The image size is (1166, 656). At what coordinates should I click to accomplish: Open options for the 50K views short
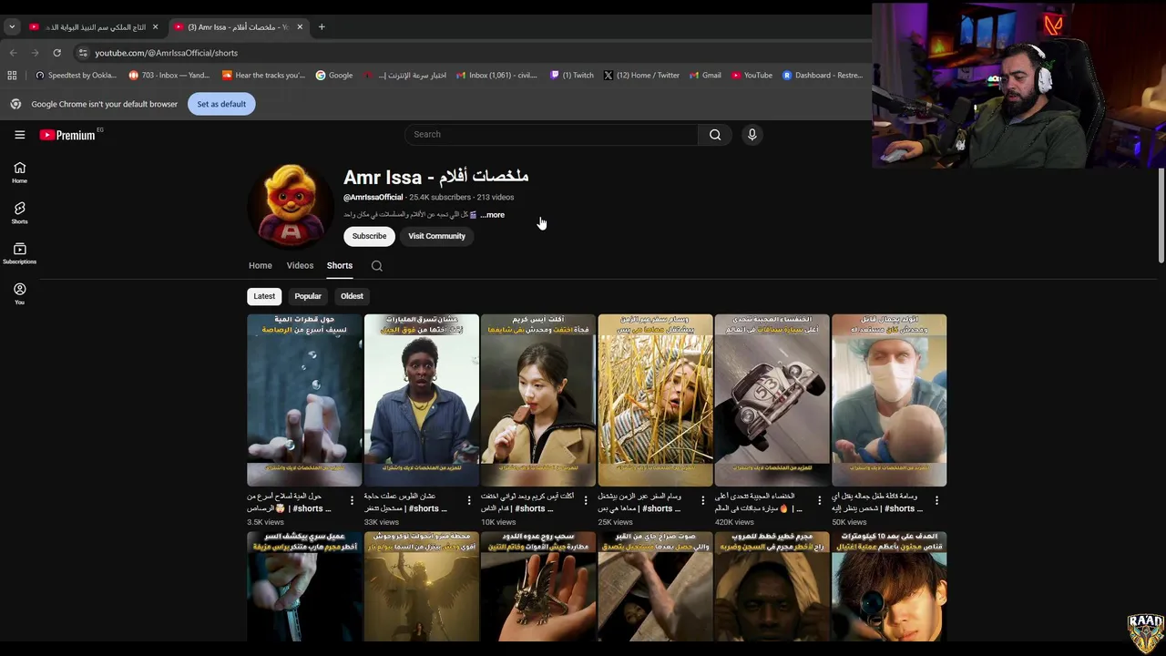pyautogui.click(x=936, y=500)
